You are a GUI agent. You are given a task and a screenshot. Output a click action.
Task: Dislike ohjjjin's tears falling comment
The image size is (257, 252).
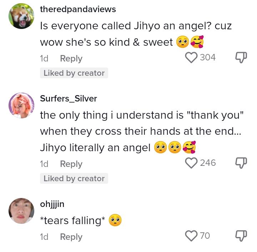(x=241, y=236)
